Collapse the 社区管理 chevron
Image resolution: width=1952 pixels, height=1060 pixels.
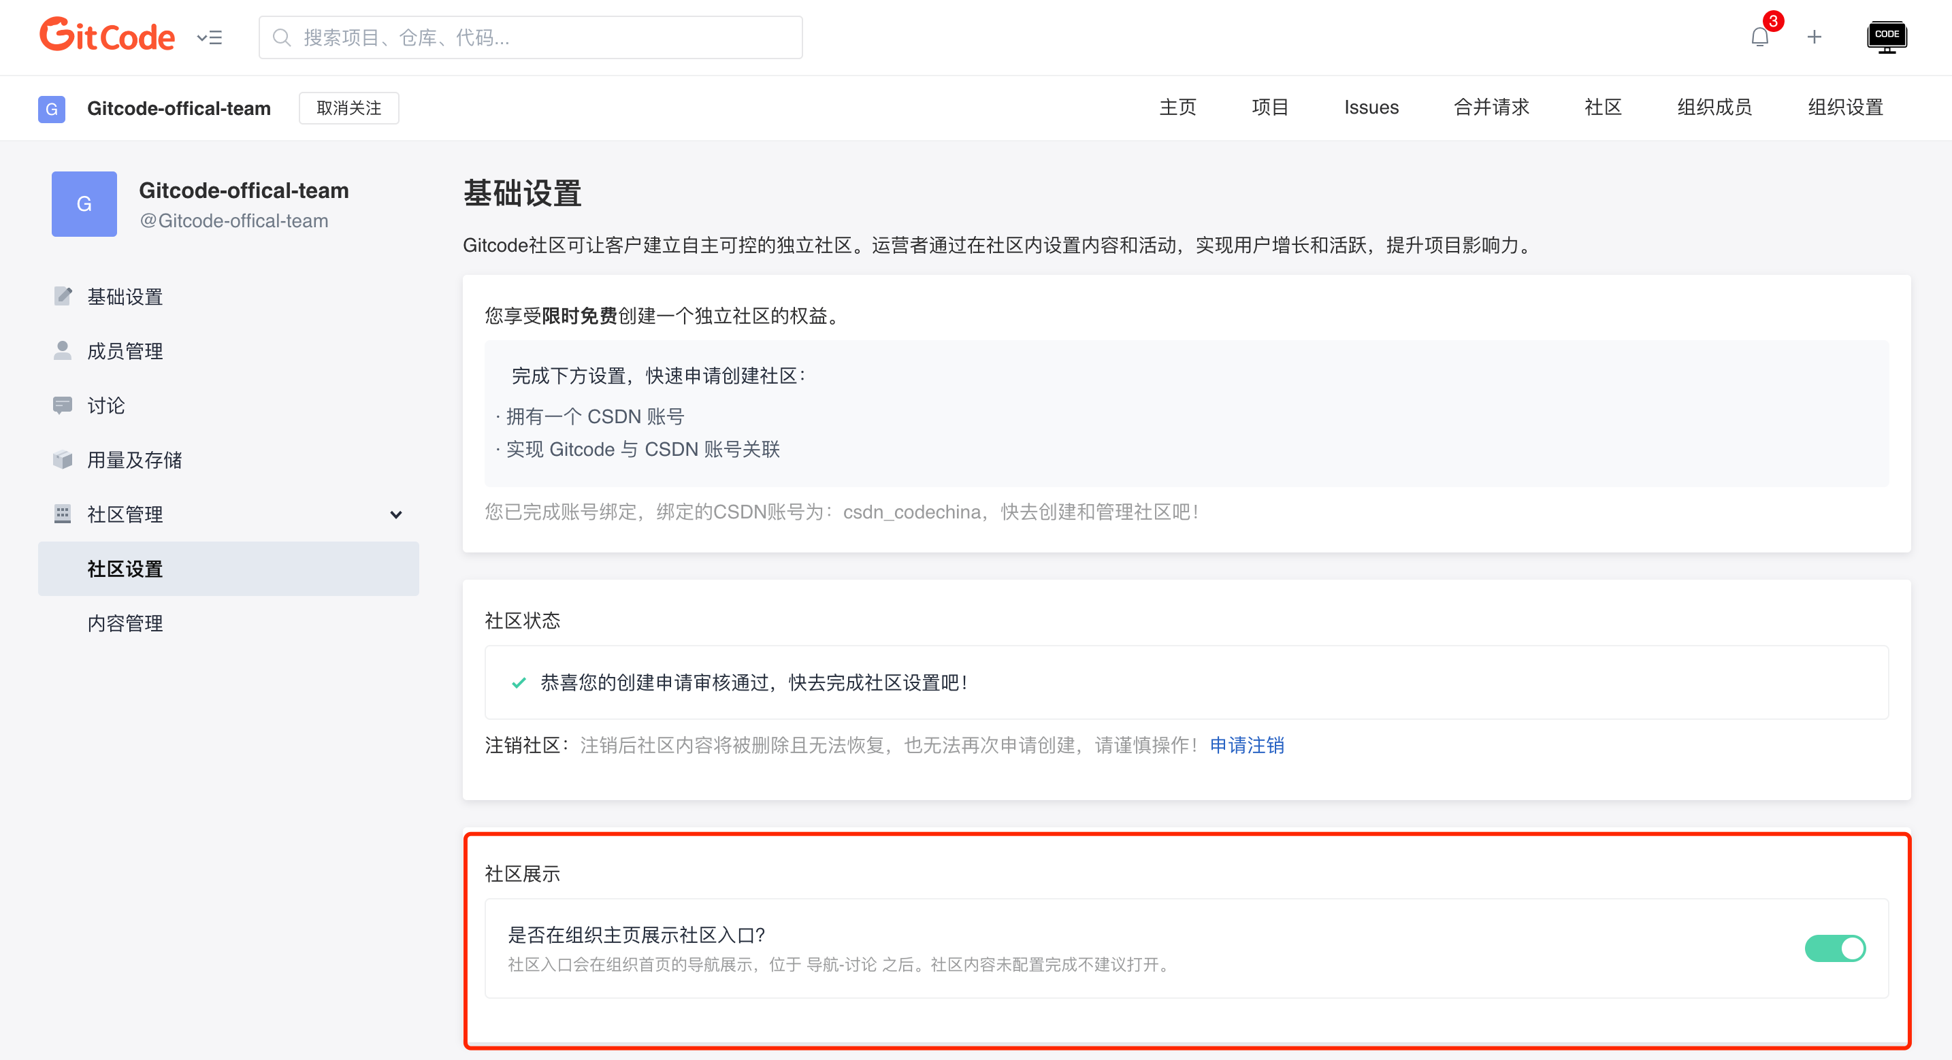(x=395, y=515)
